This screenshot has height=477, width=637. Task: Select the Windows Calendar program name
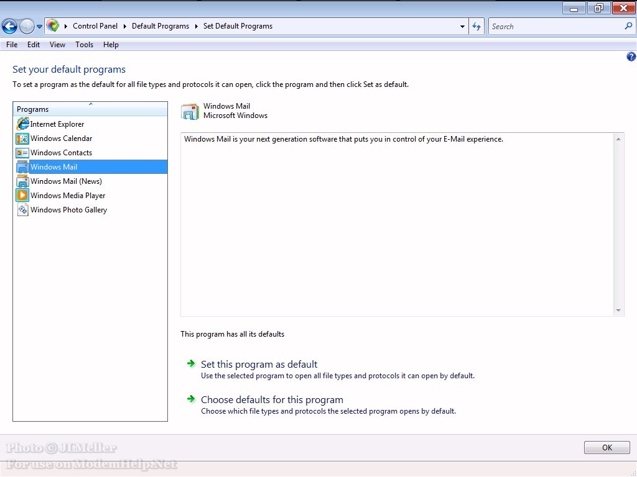pos(62,139)
